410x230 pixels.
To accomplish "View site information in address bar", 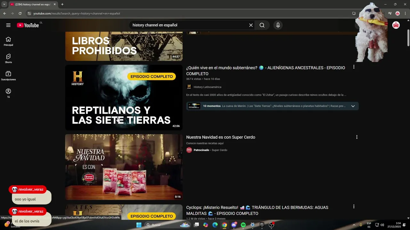I will [x=29, y=13].
